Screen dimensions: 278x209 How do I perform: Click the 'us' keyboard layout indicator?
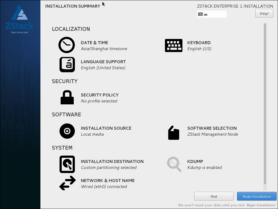212,14
